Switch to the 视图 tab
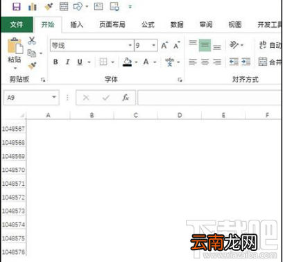Image resolution: width=283 pixels, height=262 pixels. (235, 24)
